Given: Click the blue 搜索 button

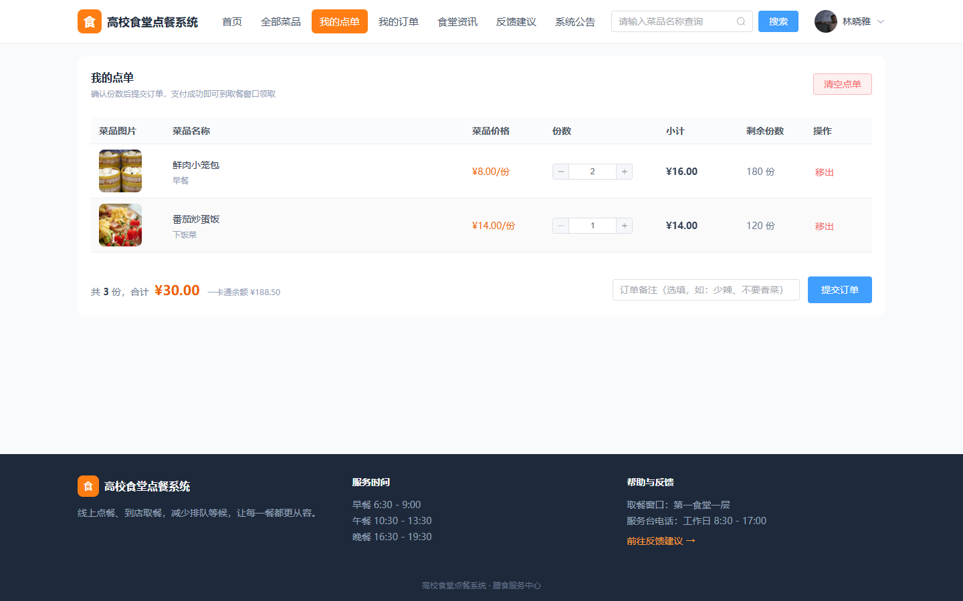Looking at the screenshot, I should [778, 21].
